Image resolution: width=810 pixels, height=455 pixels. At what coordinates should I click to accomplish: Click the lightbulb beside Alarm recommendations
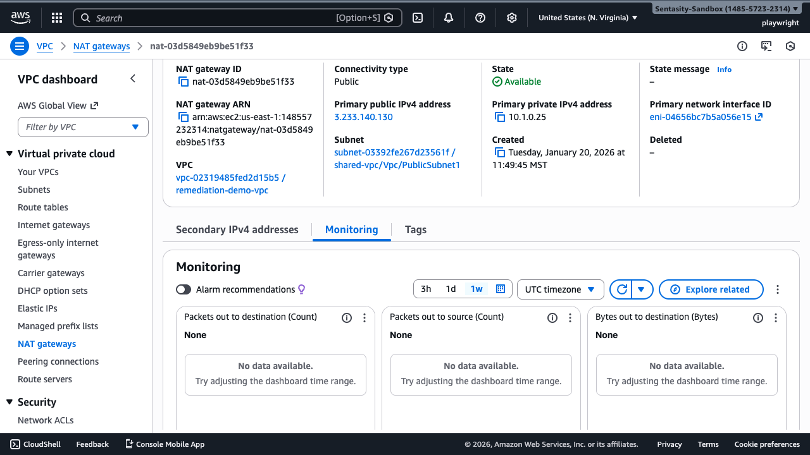coord(301,289)
